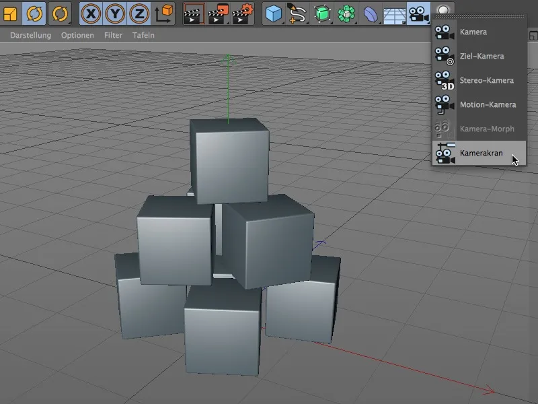Toggle the Y axis lock
The image size is (538, 404).
click(x=115, y=13)
